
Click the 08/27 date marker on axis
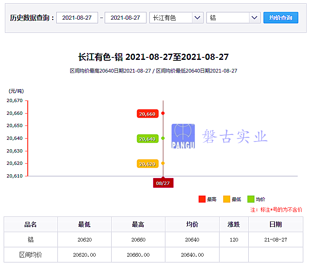[x=163, y=183]
